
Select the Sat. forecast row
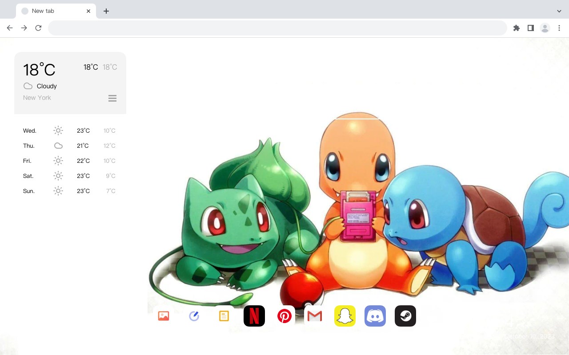pos(69,176)
